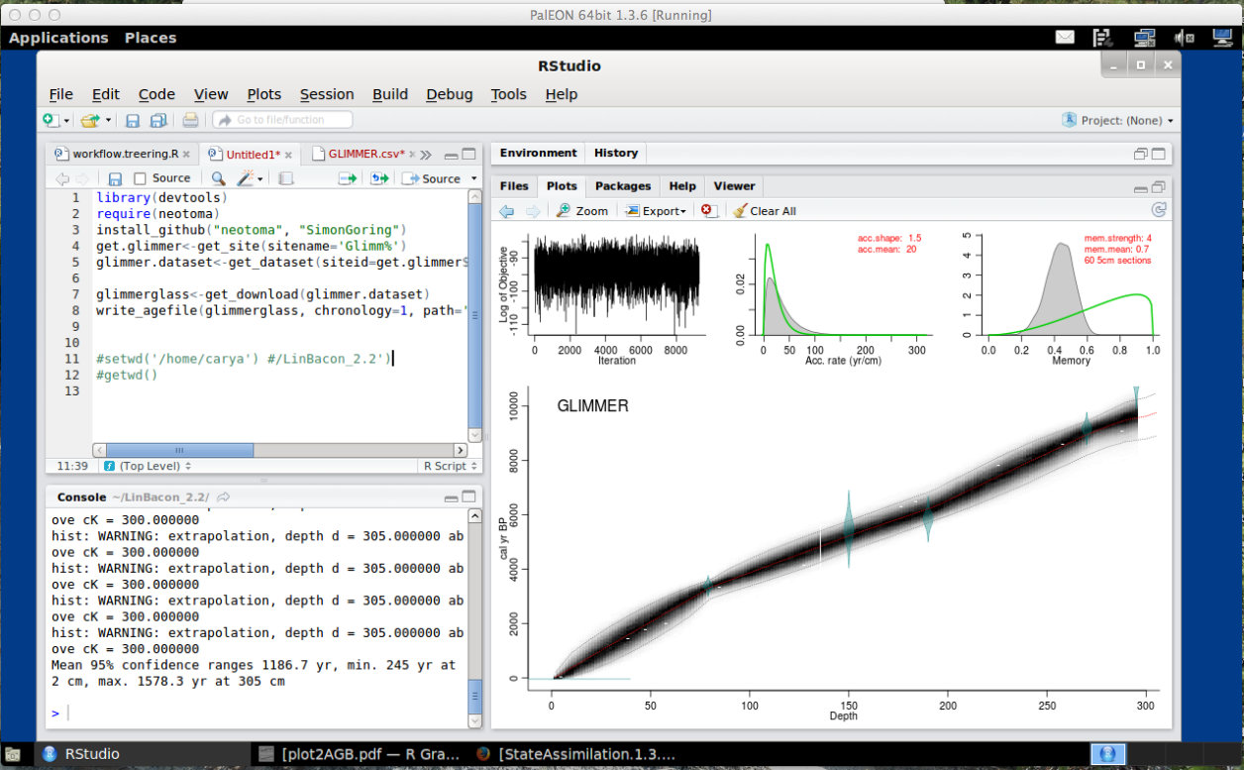This screenshot has width=1244, height=770.
Task: Open the New File dropdown arrow
Action: pos(66,121)
